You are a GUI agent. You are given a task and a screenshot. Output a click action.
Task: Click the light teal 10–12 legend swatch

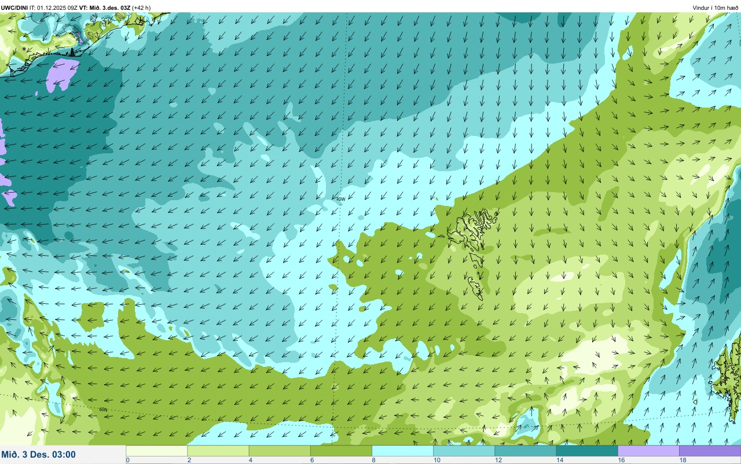[464, 451]
